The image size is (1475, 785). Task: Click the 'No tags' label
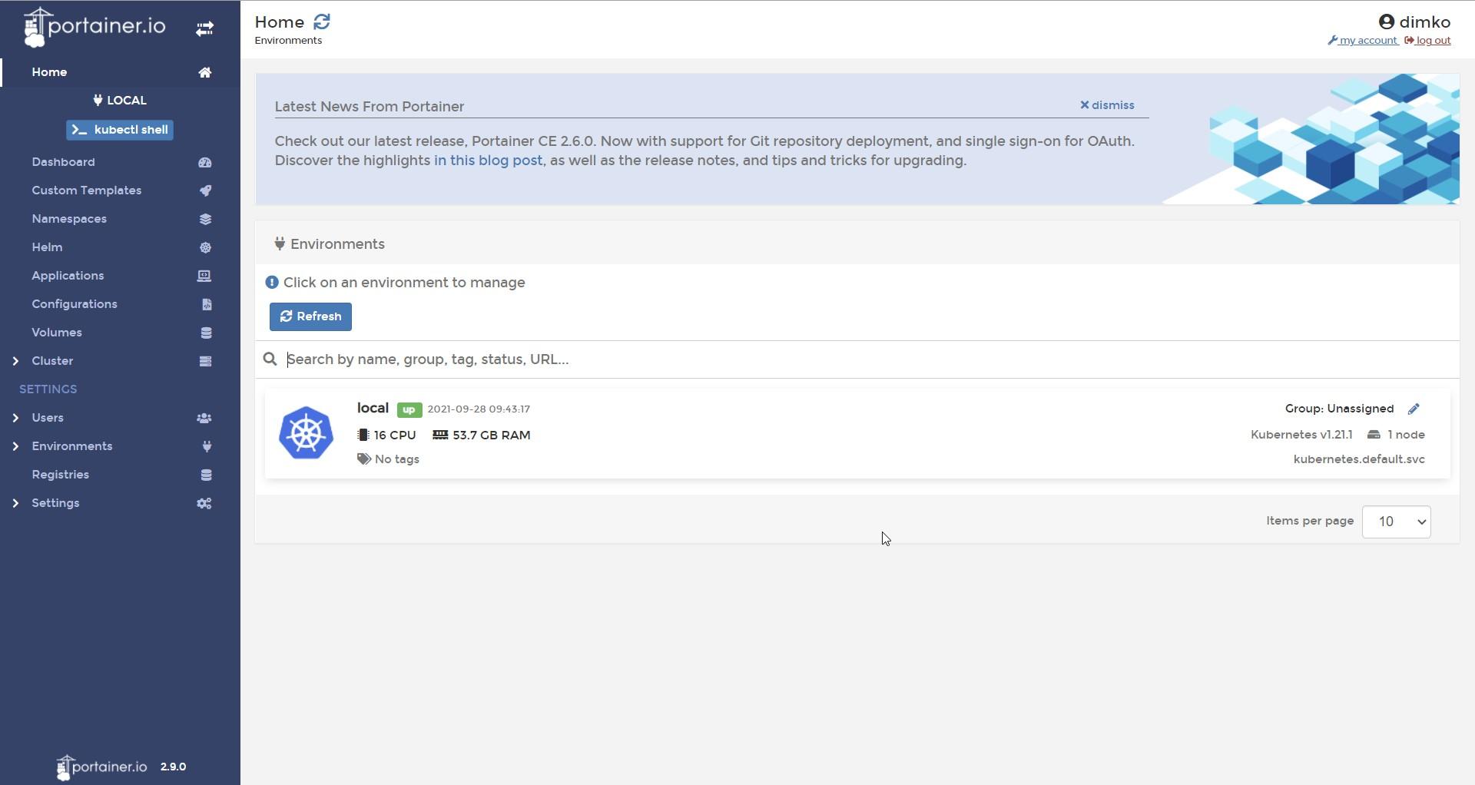(x=397, y=459)
